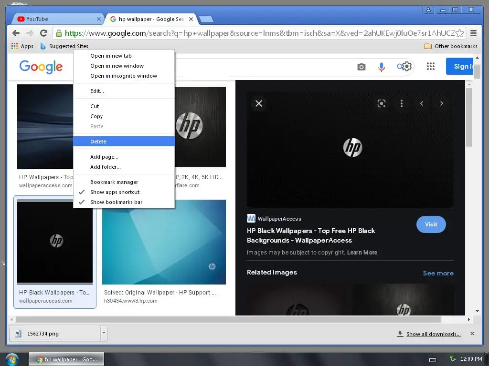Open the Other bookmarks folder
The width and height of the screenshot is (489, 366).
pyautogui.click(x=451, y=46)
